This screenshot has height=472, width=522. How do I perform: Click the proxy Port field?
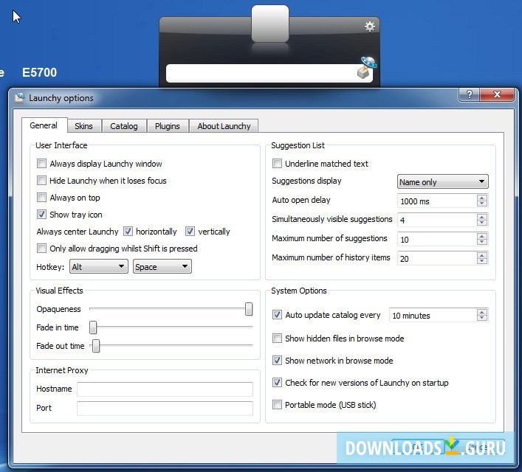[165, 408]
